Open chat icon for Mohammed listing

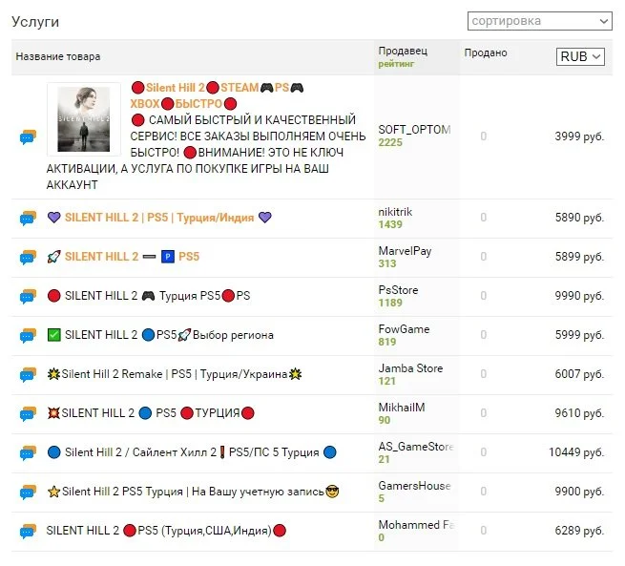[x=28, y=531]
